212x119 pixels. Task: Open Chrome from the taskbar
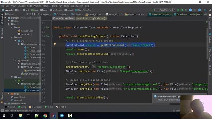[45, 116]
